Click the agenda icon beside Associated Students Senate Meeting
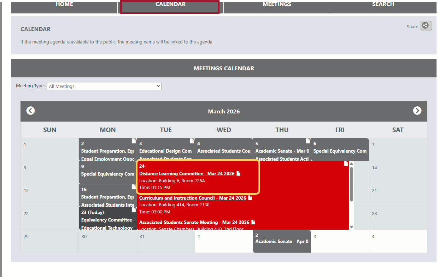Image resolution: width=439 pixels, height=277 pixels. pyautogui.click(x=253, y=222)
